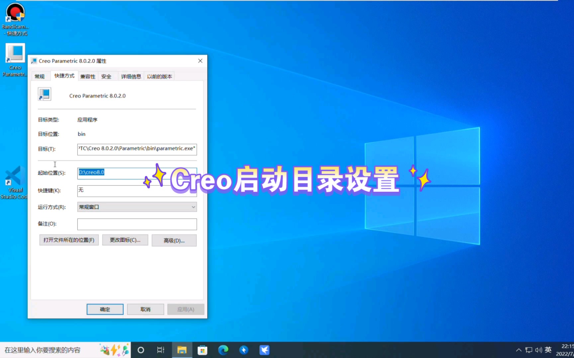Open the Bandicam desktop shortcut
This screenshot has width=574, height=358.
coord(15,19)
